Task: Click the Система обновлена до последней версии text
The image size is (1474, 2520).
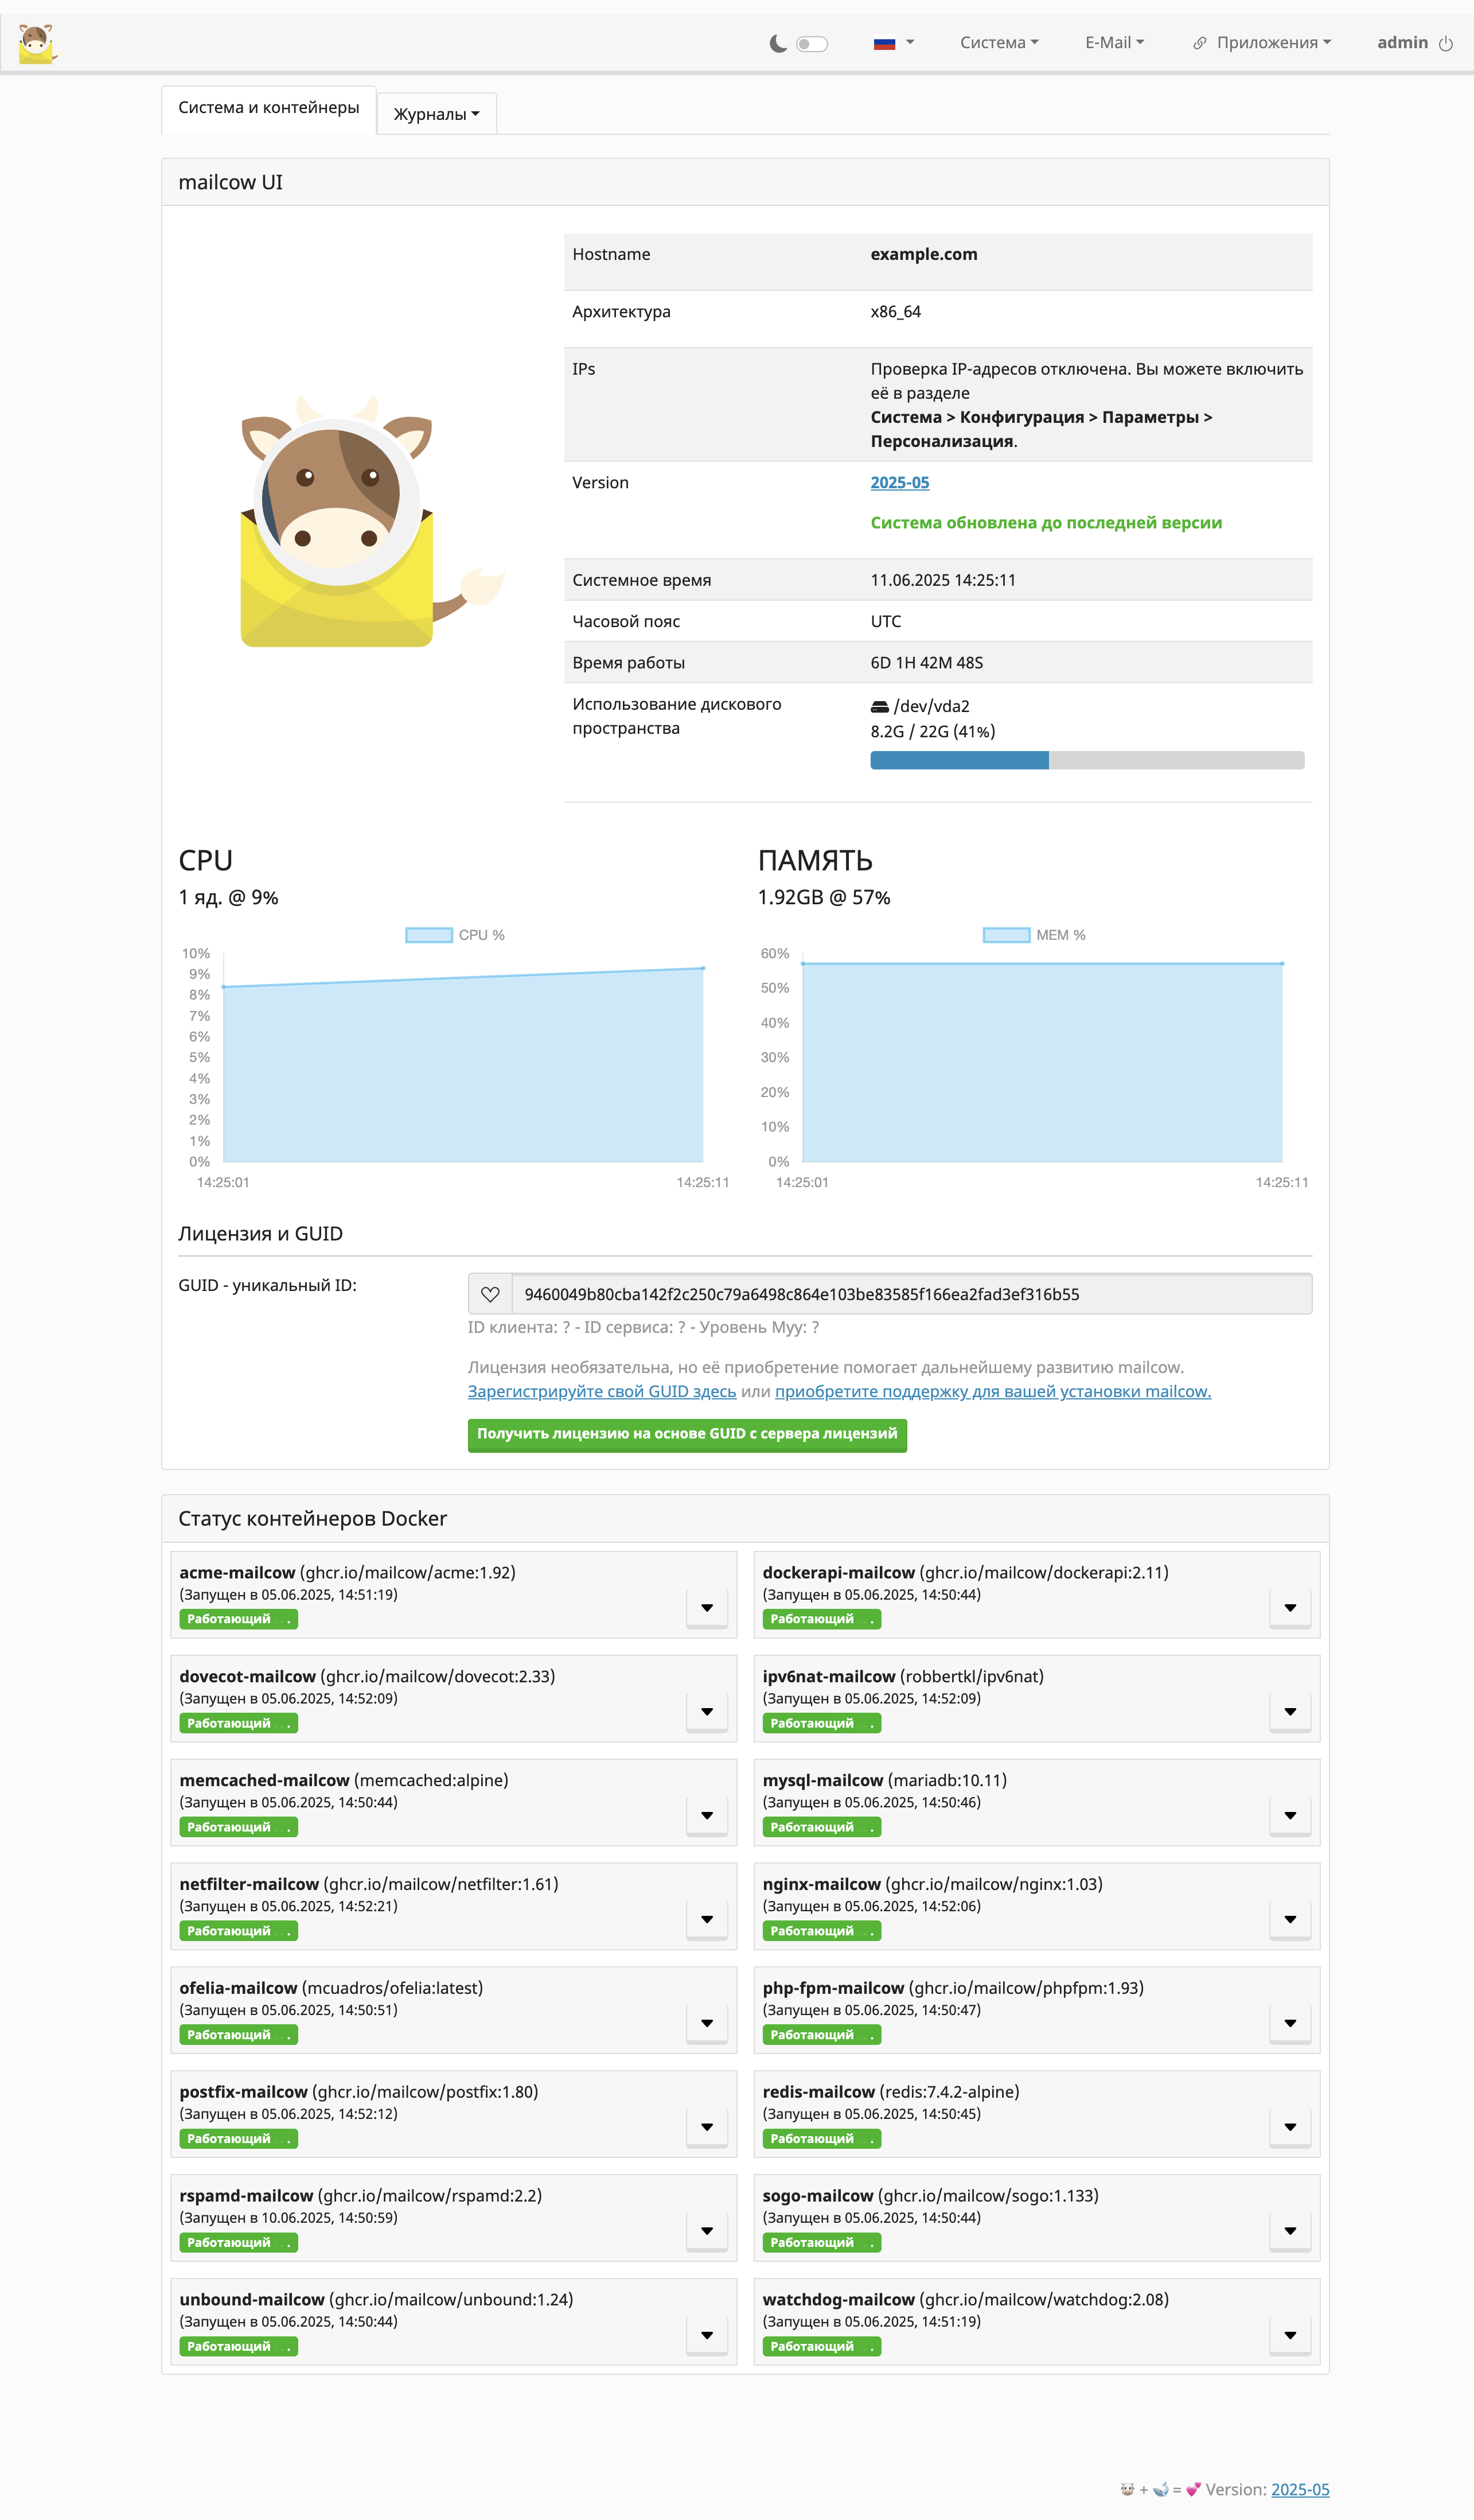Action: 1046,523
